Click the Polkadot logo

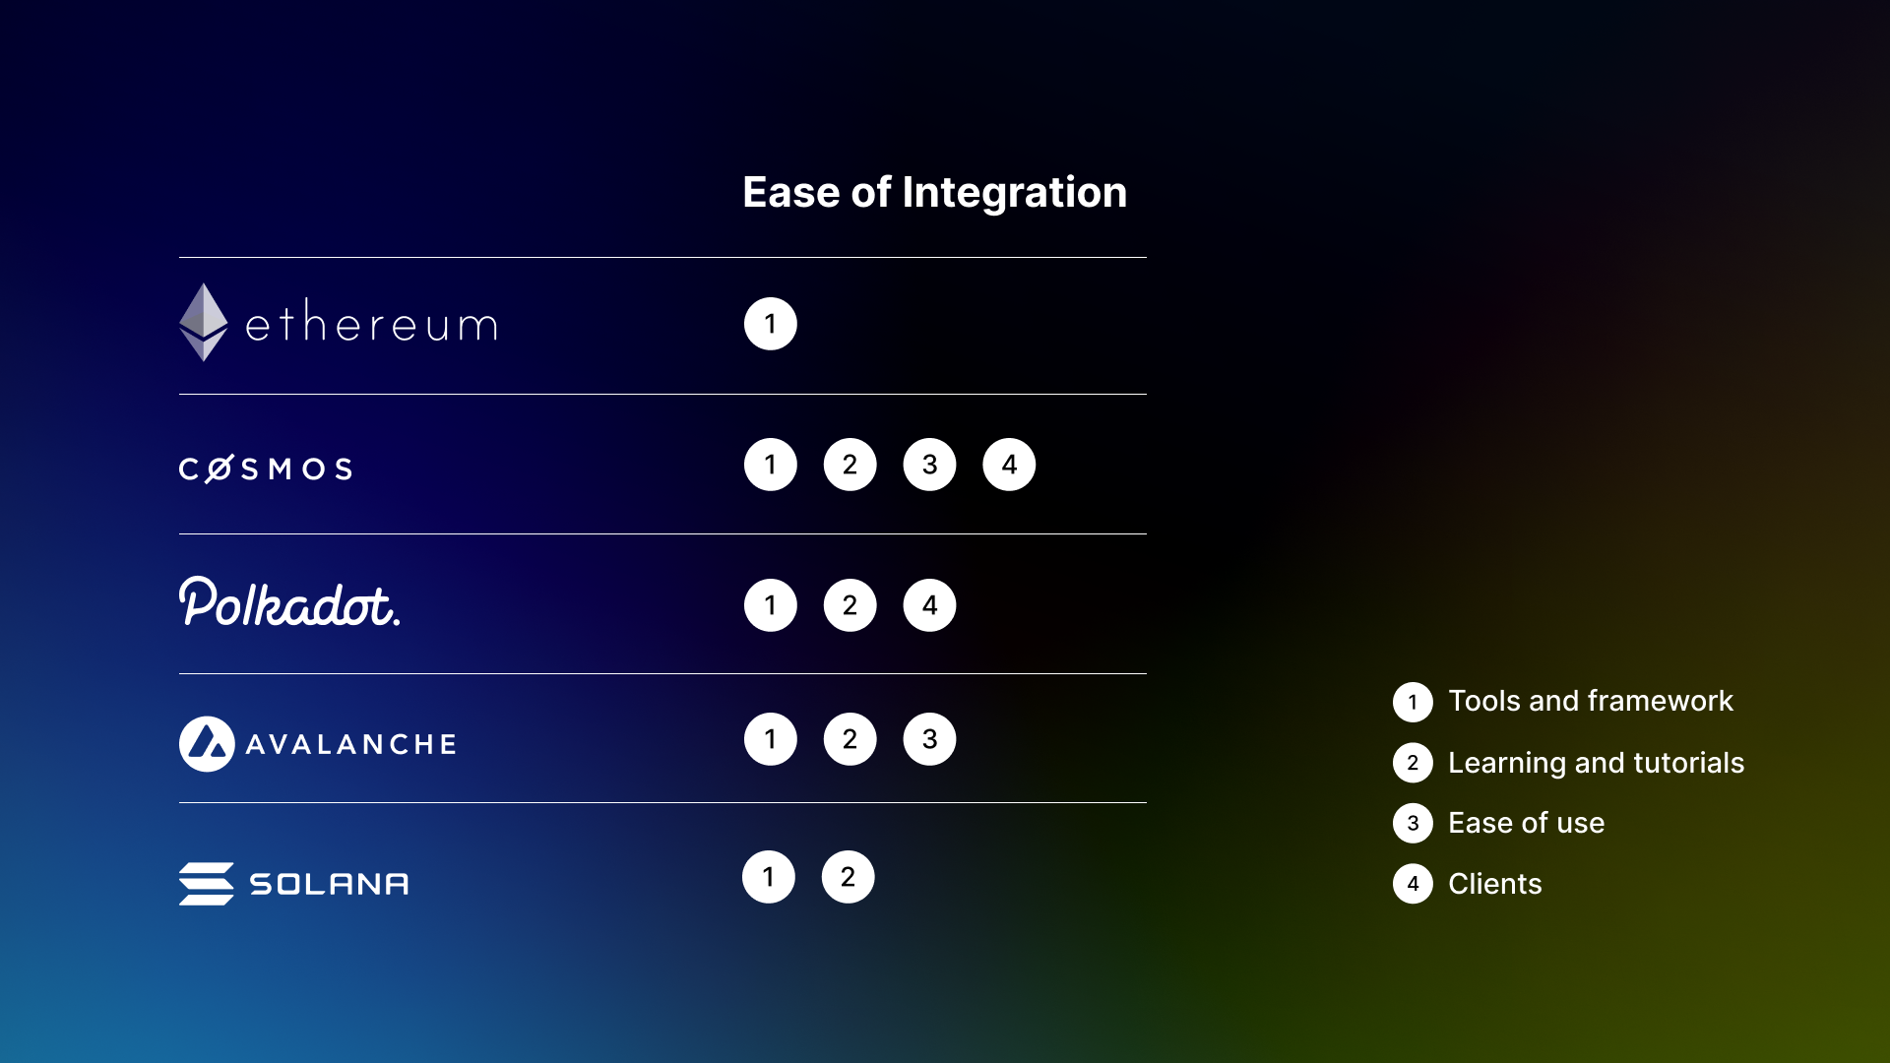pos(289,602)
